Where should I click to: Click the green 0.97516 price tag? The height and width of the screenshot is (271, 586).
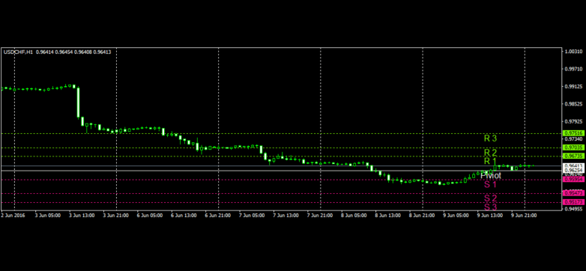click(x=573, y=133)
